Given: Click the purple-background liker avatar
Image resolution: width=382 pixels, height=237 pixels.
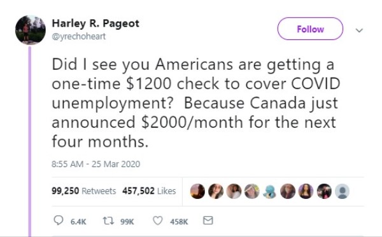Looking at the screenshot, I should point(306,191).
